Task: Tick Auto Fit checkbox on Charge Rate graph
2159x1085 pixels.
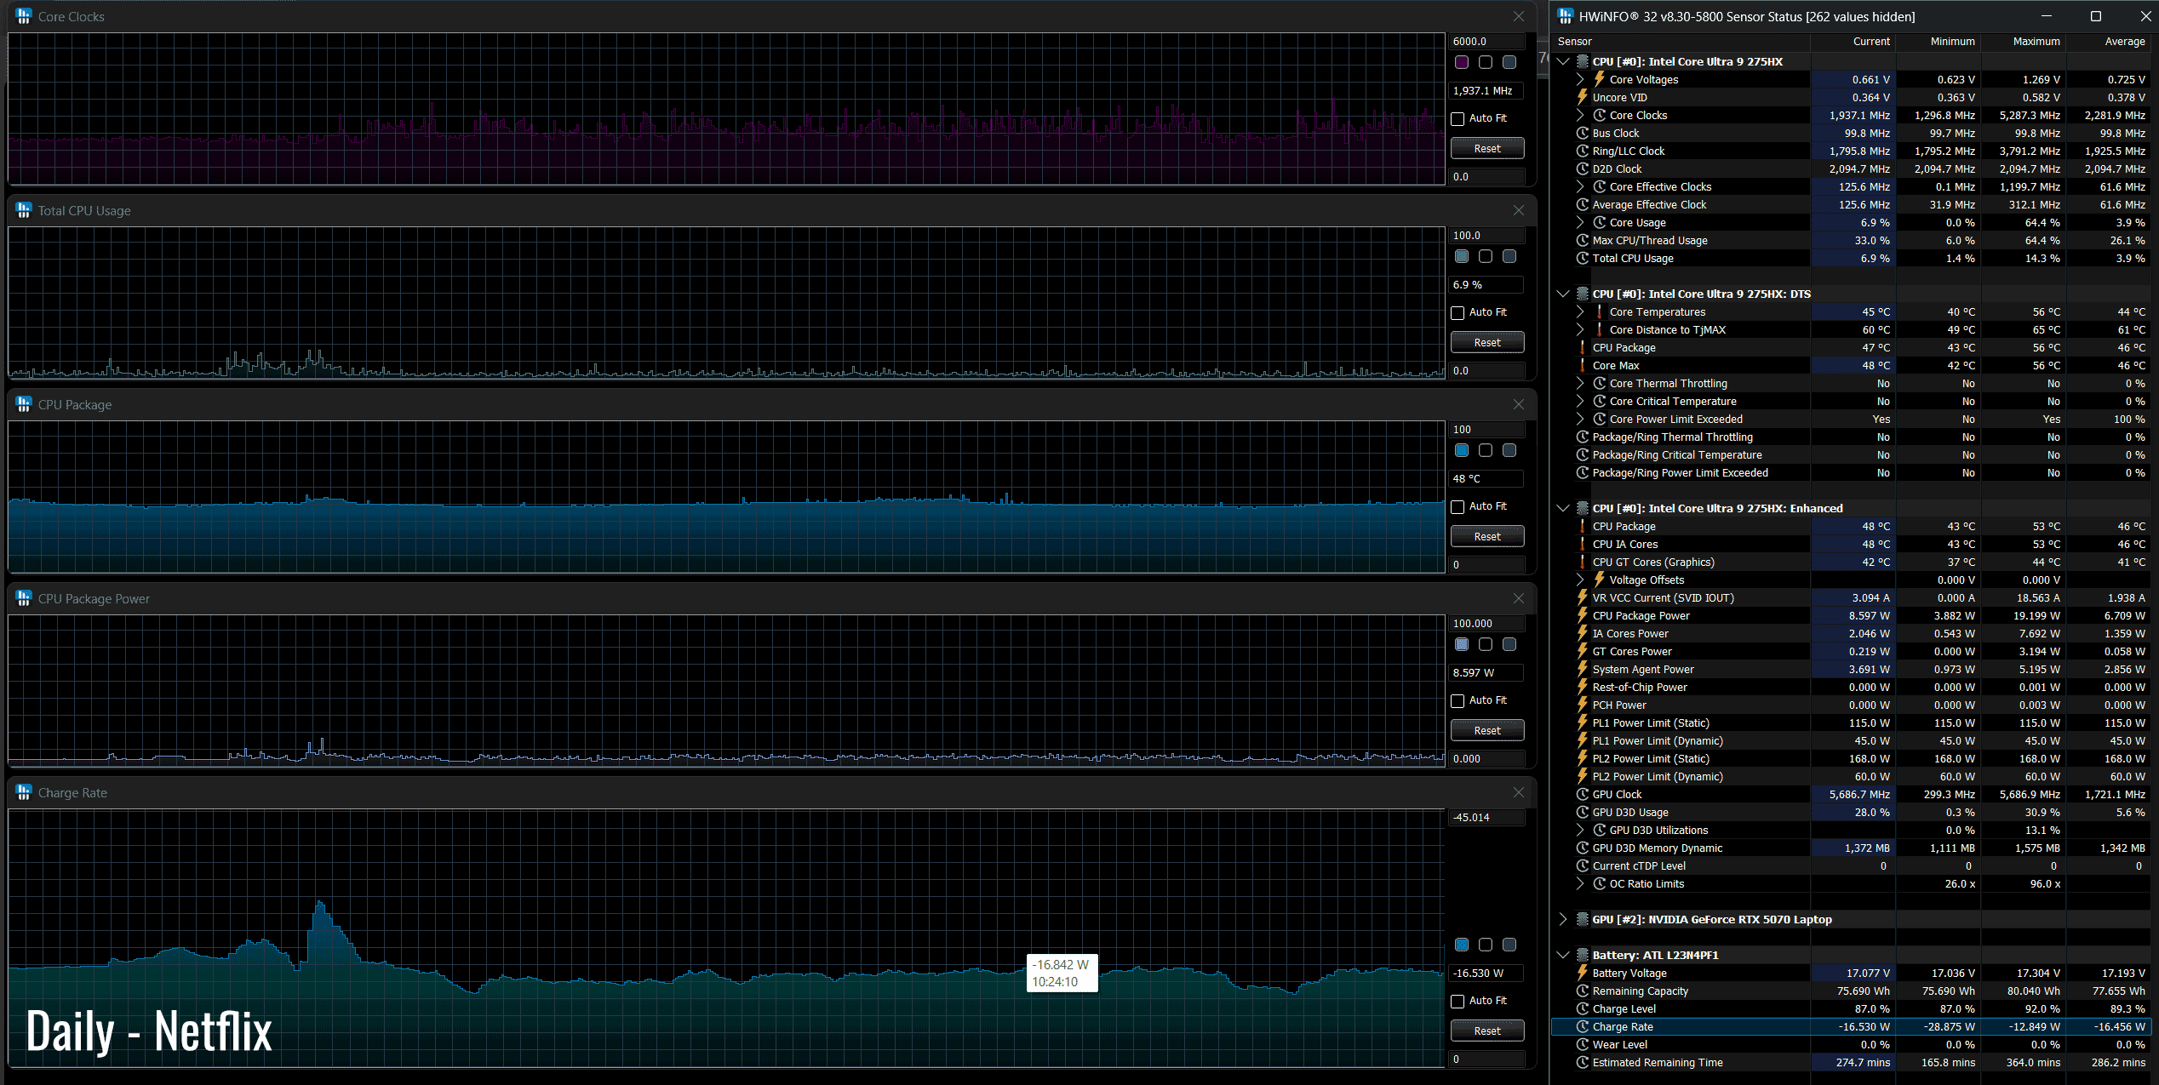Action: [1457, 1001]
